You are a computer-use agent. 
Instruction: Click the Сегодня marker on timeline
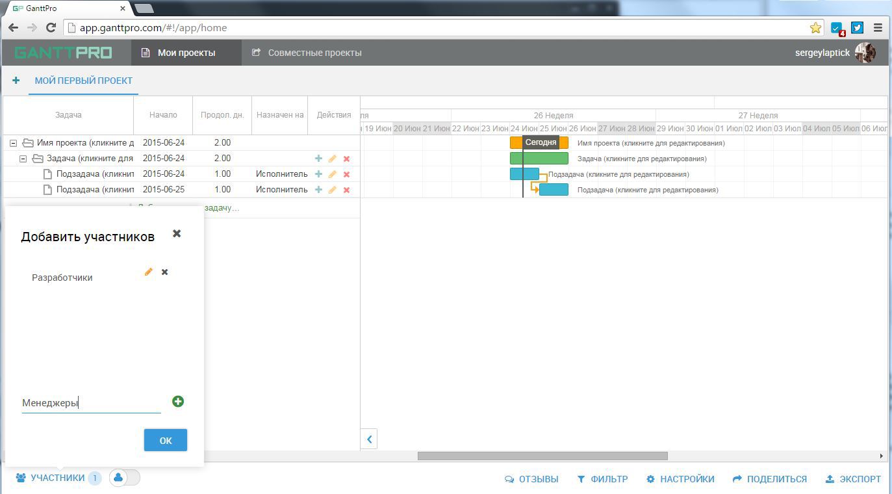point(541,142)
